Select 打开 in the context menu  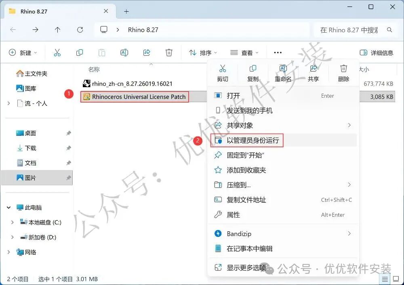[x=283, y=96]
